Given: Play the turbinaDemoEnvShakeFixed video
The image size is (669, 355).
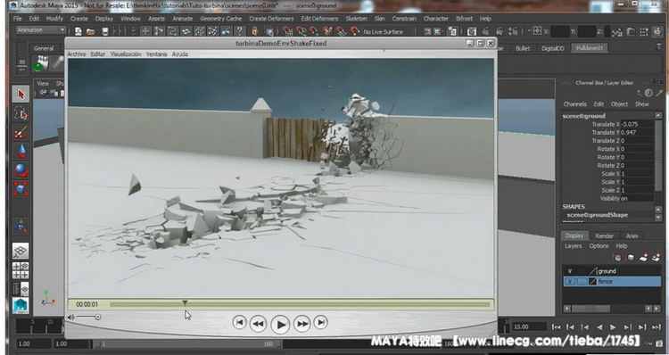Looking at the screenshot, I should [x=280, y=325].
